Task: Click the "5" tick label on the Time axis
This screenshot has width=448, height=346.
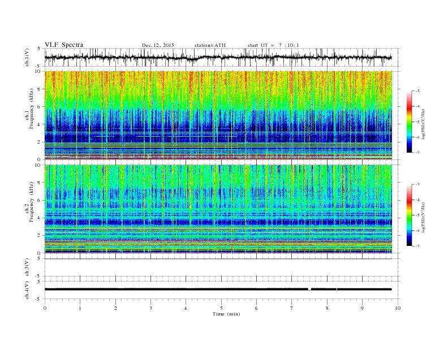Action: click(221, 308)
